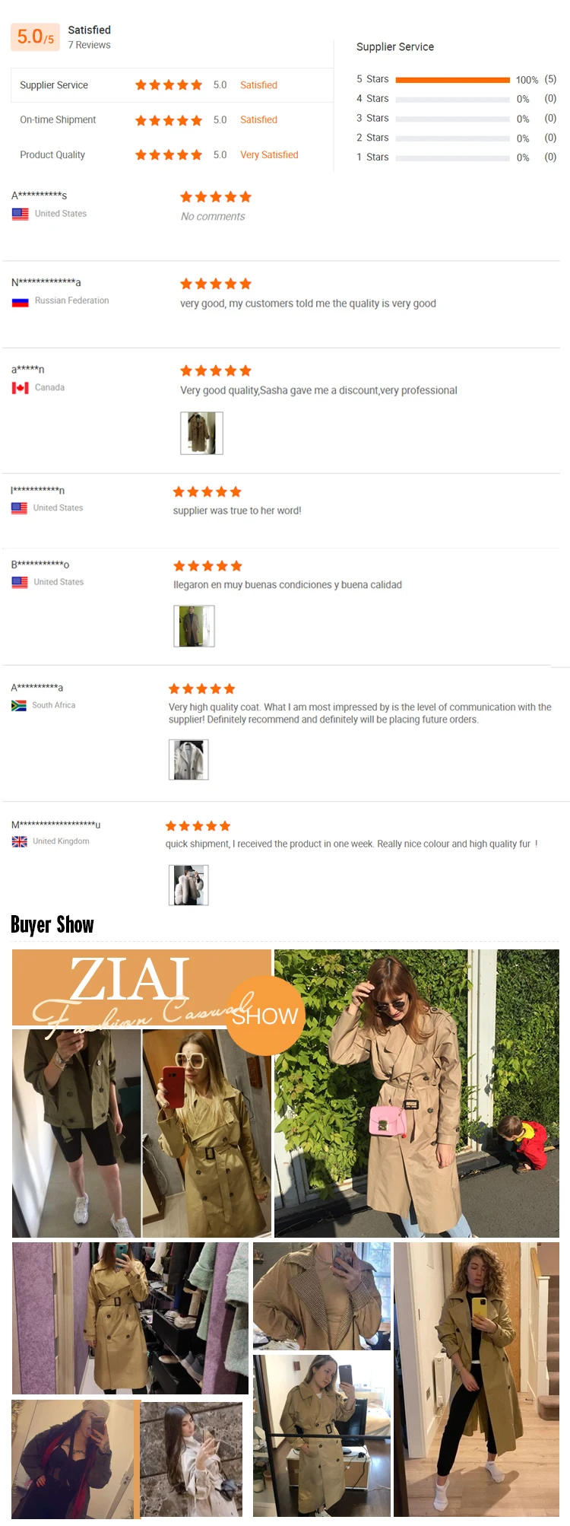Click the On-time Shipment star rating
The width and height of the screenshot is (570, 1526).
click(x=169, y=120)
